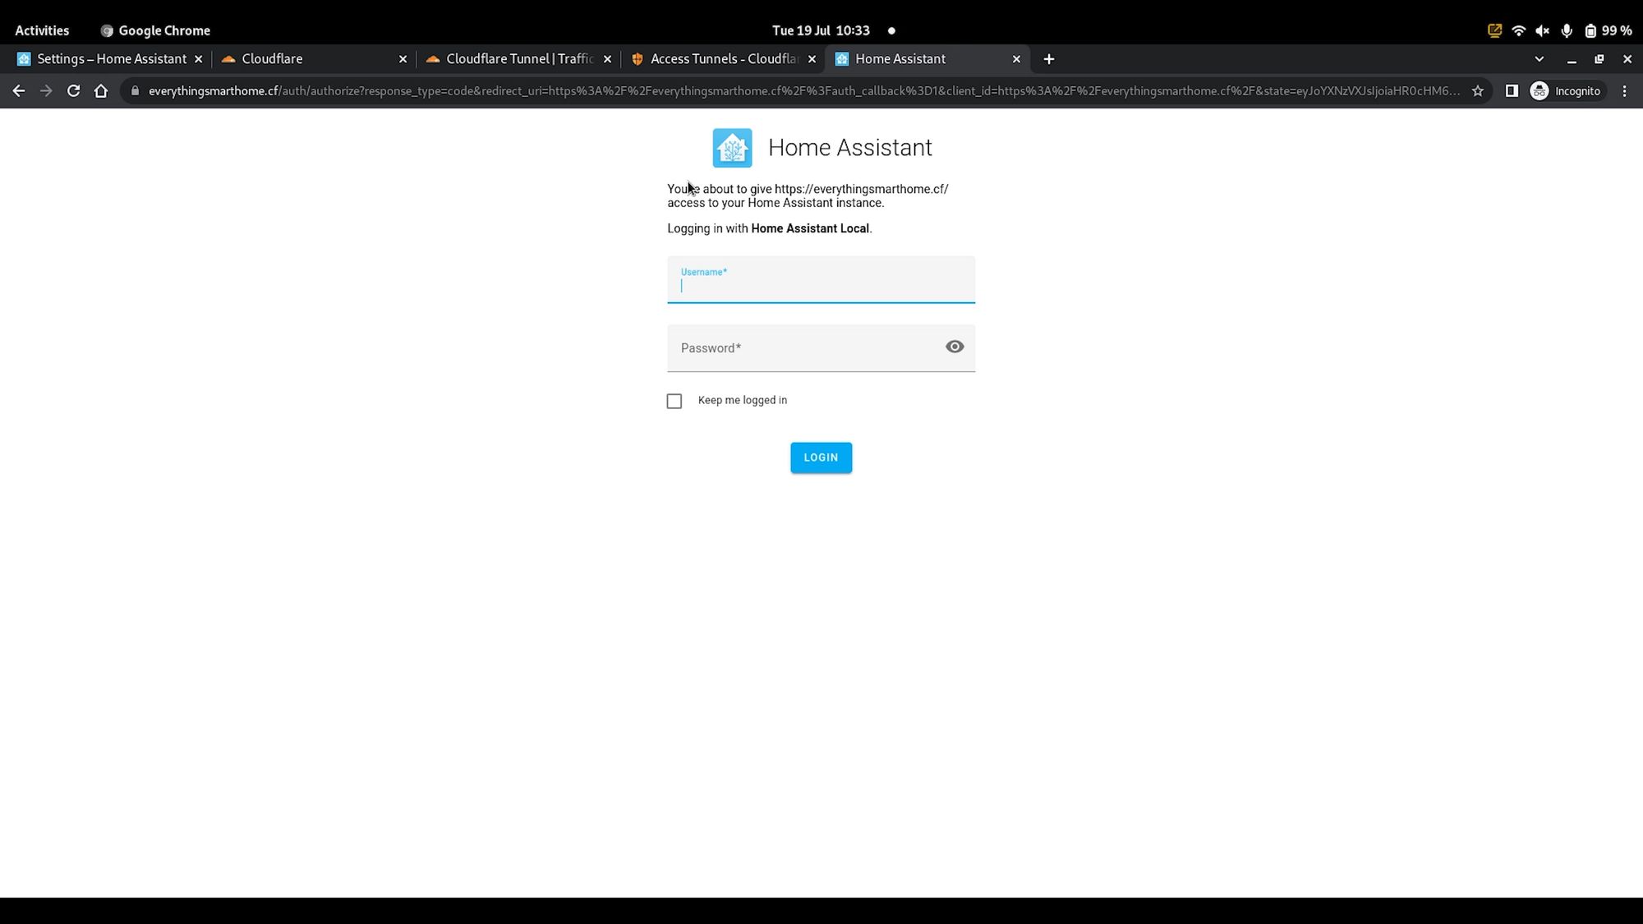Click the password visibility toggle eye icon
This screenshot has width=1643, height=924.
955,347
